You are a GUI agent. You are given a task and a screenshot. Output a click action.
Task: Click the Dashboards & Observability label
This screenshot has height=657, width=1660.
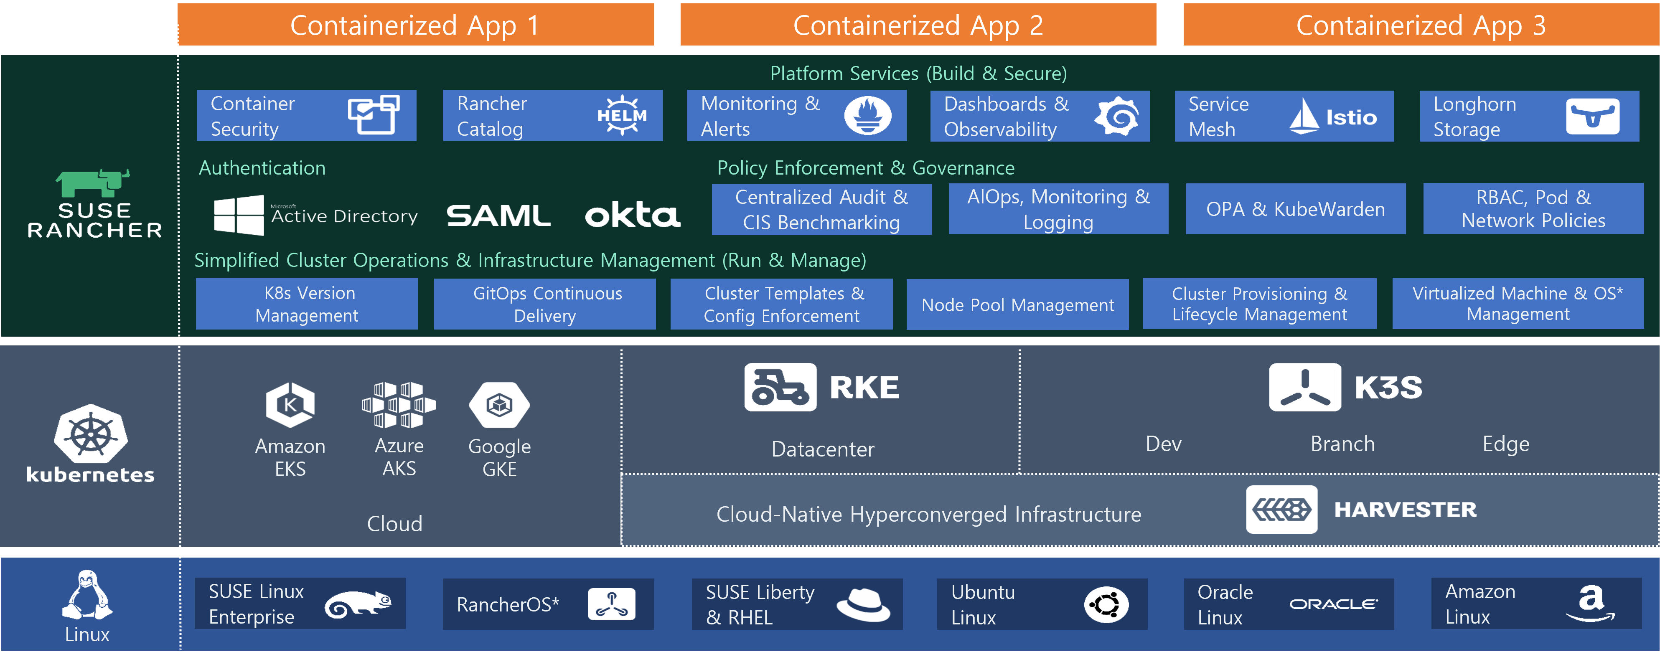pyautogui.click(x=1006, y=117)
